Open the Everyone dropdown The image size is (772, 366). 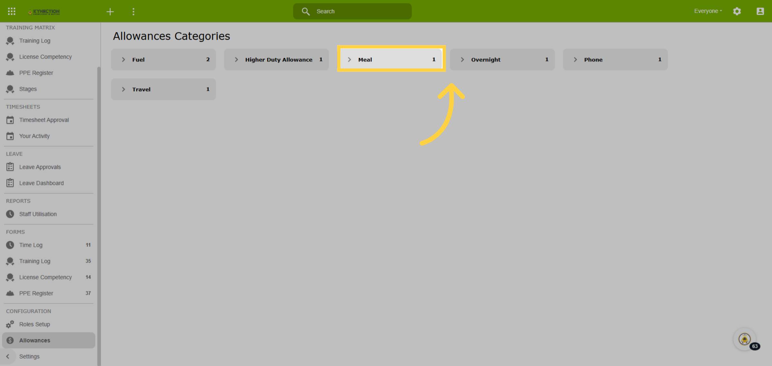[x=708, y=11]
